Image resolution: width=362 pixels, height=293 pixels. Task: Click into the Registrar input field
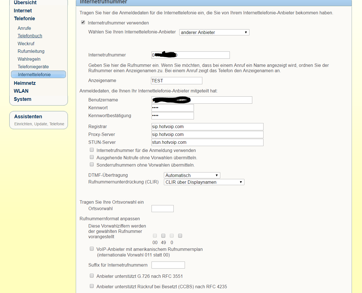pyautogui.click(x=207, y=127)
